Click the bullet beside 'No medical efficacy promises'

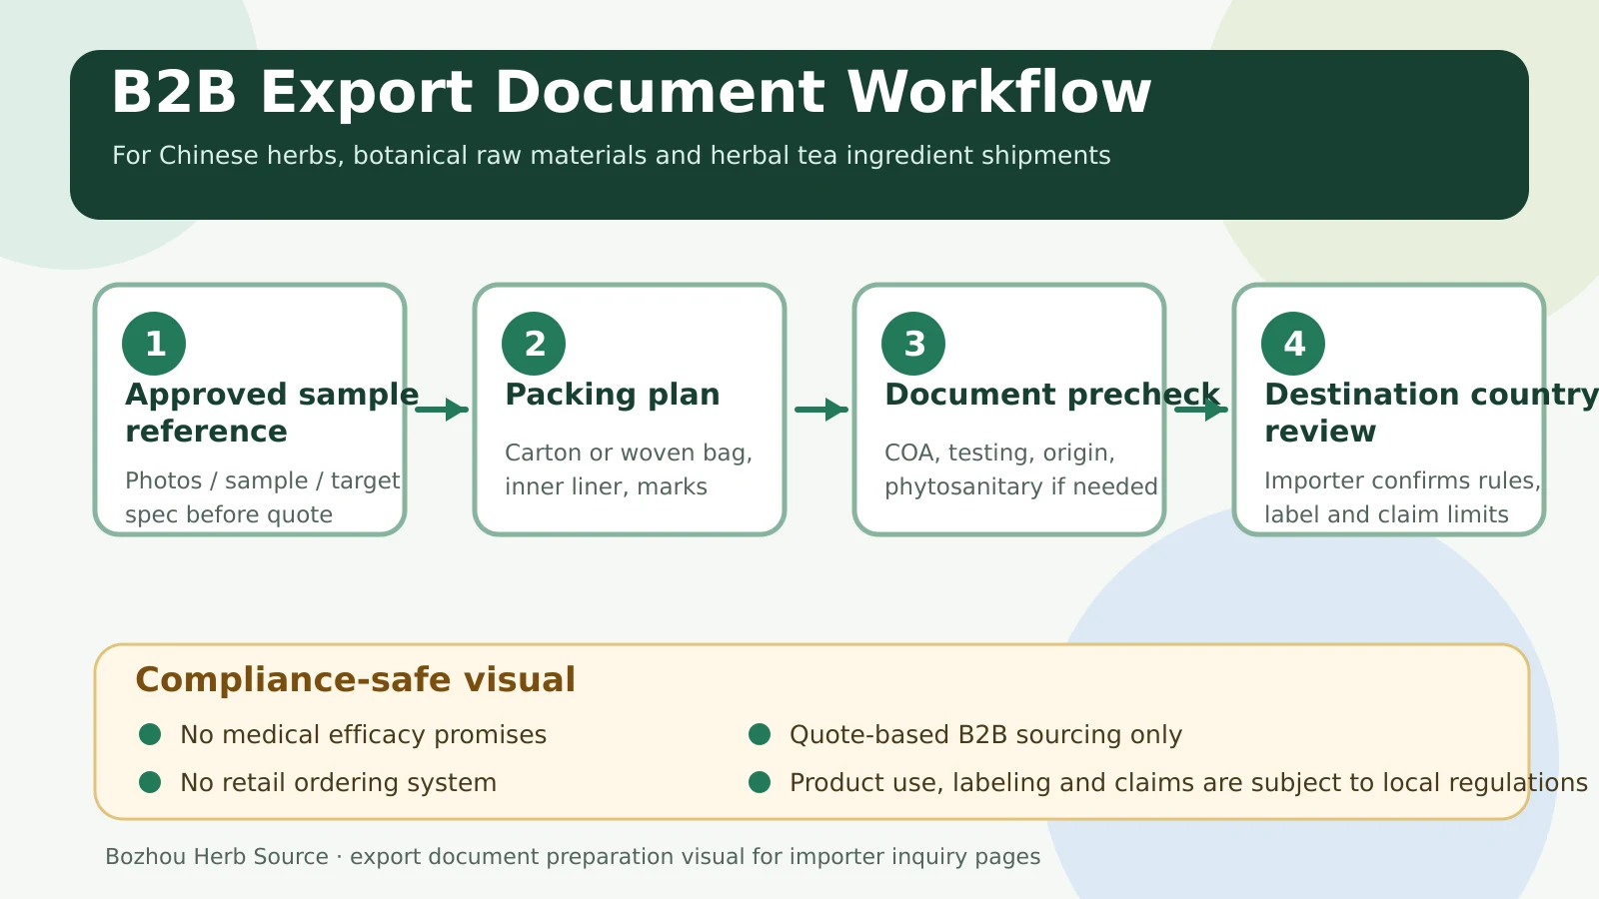click(150, 735)
